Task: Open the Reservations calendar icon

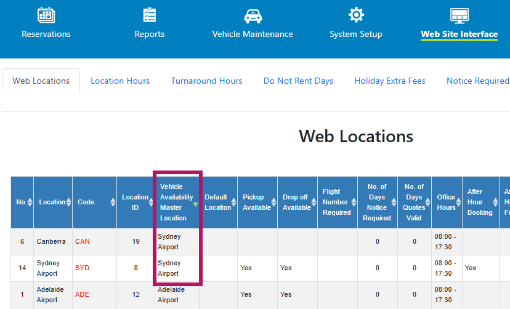Action: point(46,15)
